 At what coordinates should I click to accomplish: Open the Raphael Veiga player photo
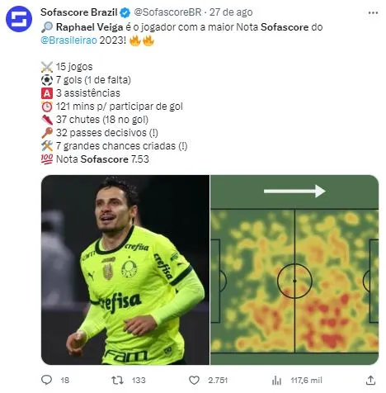(125, 270)
